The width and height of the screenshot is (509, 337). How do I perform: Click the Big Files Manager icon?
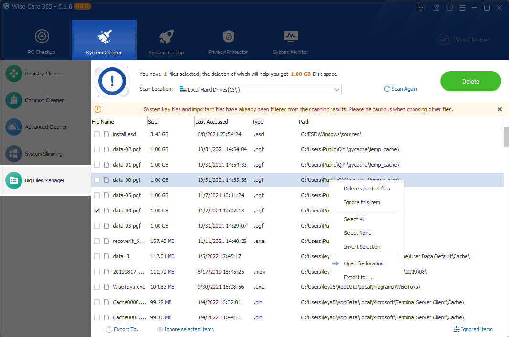point(14,180)
